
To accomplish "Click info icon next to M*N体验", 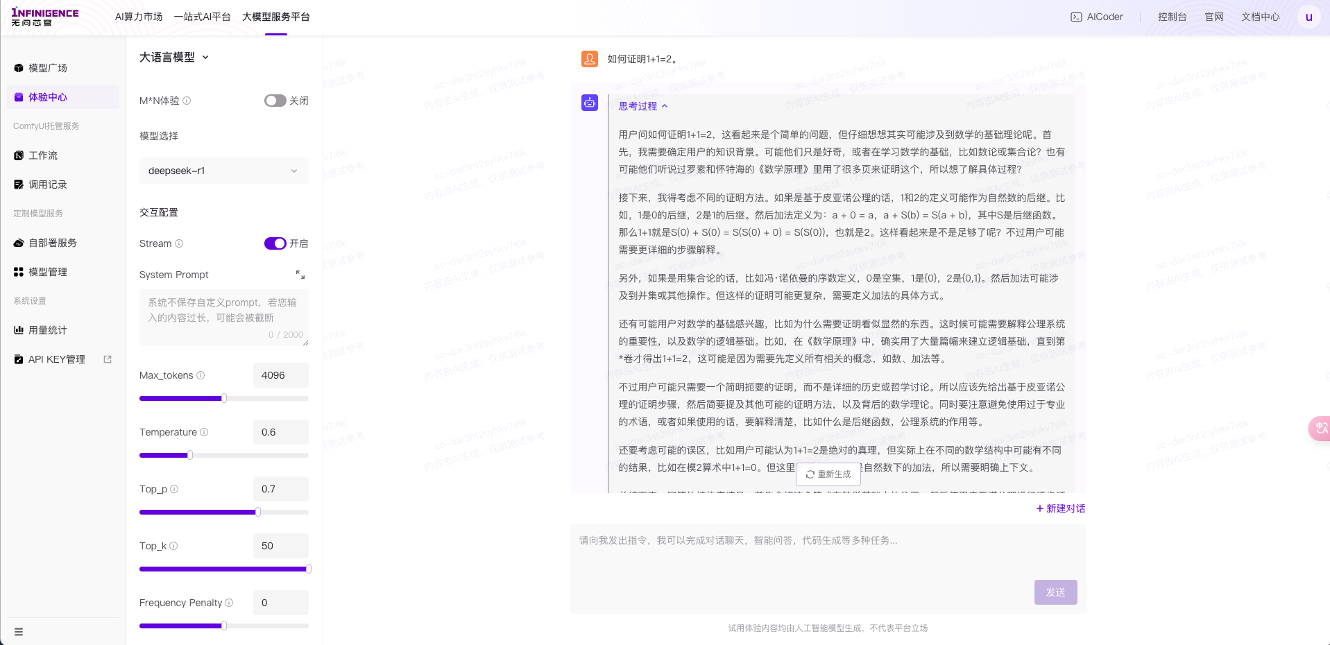I will coord(187,101).
